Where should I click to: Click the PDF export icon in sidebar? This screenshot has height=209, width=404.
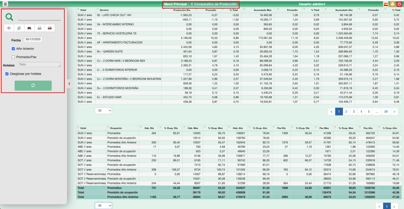click(x=50, y=28)
